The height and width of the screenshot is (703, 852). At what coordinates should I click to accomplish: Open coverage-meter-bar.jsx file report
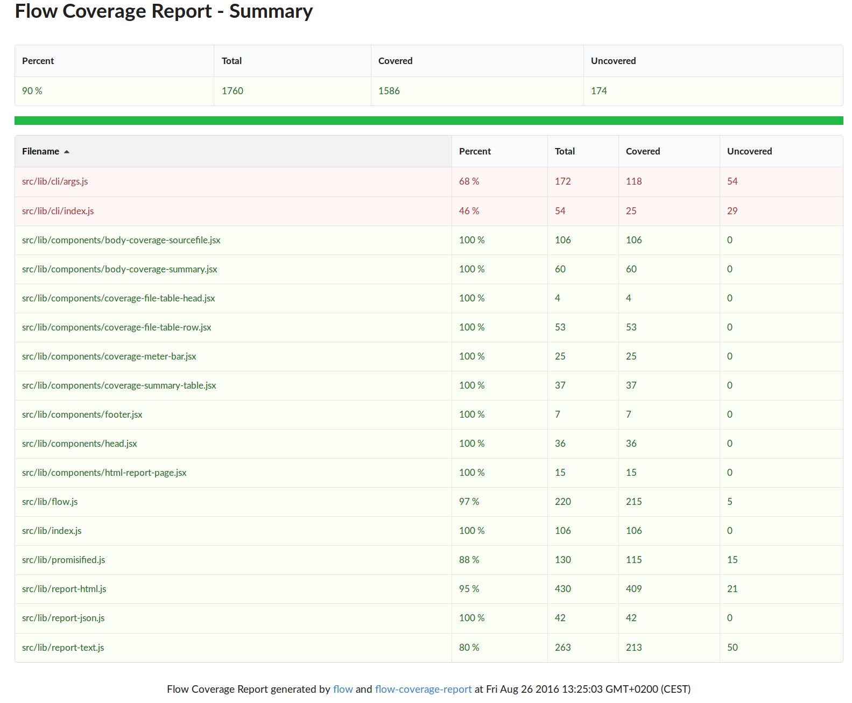[109, 356]
